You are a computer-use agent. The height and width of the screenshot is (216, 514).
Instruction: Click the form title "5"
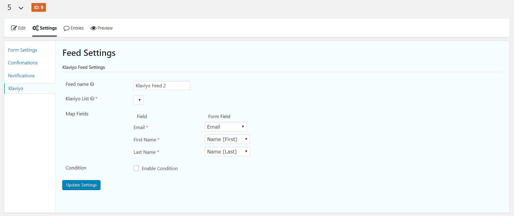tap(9, 8)
